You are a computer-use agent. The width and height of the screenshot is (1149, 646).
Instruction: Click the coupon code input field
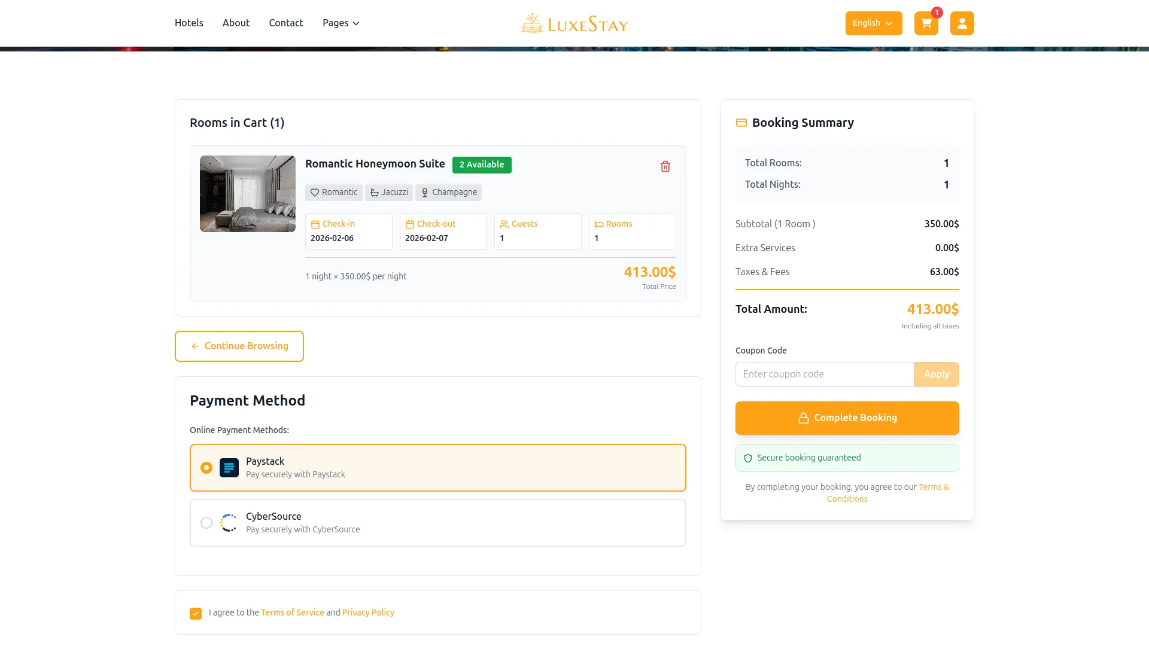coord(824,374)
